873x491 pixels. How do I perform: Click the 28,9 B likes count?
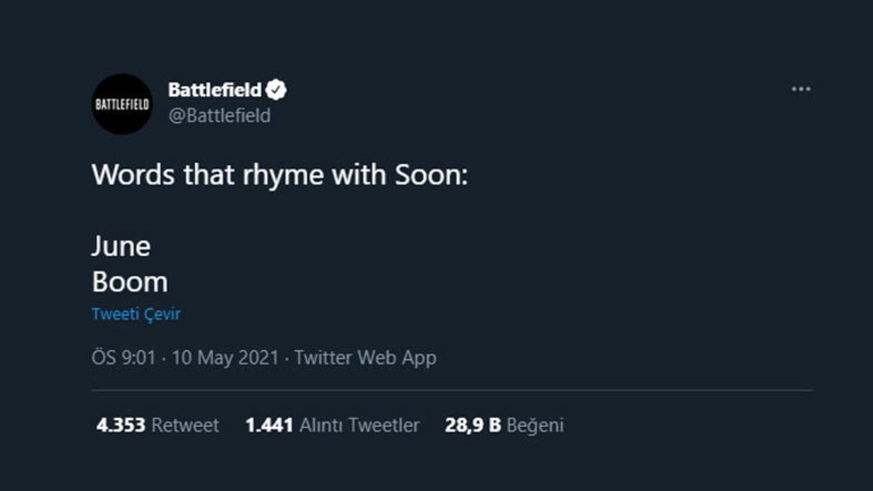[x=473, y=426]
